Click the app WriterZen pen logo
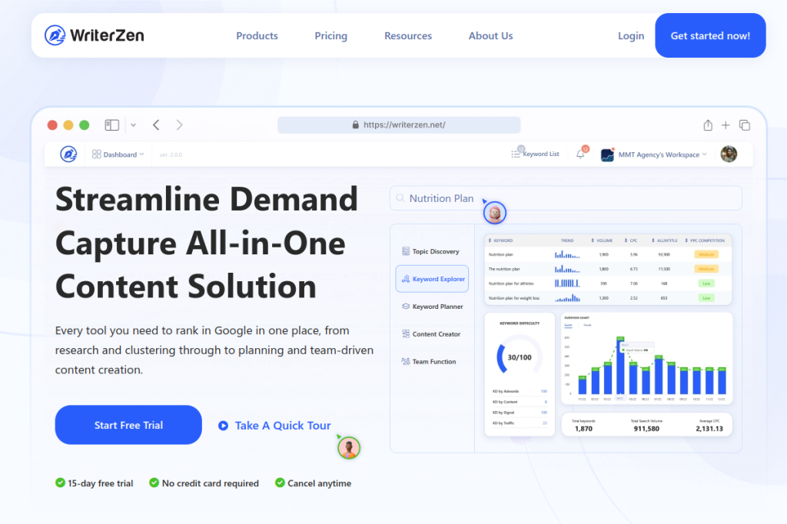The image size is (787, 524). 68,154
